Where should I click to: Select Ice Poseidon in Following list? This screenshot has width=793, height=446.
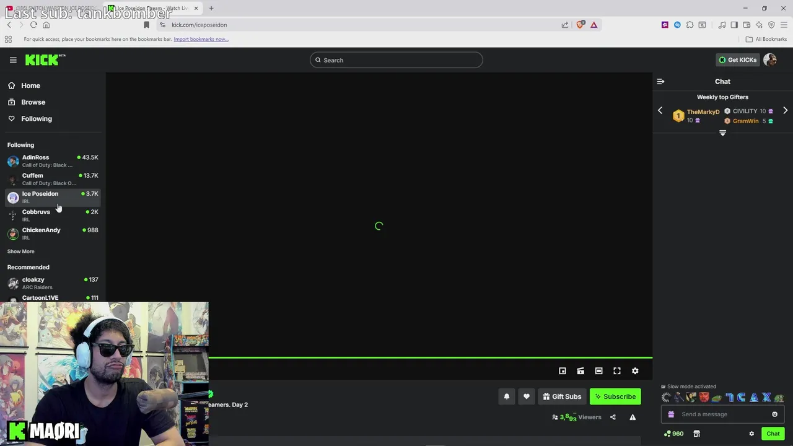click(53, 197)
